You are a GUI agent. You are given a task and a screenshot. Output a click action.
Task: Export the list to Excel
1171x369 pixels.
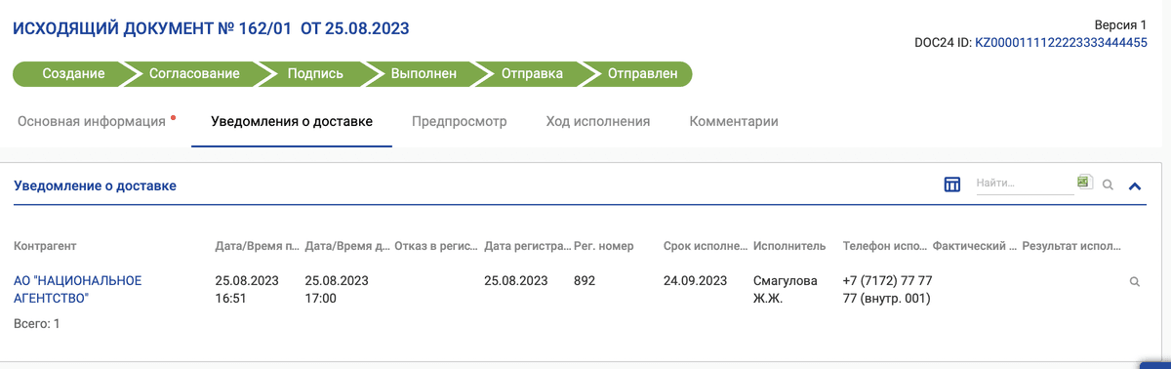coord(1083,182)
